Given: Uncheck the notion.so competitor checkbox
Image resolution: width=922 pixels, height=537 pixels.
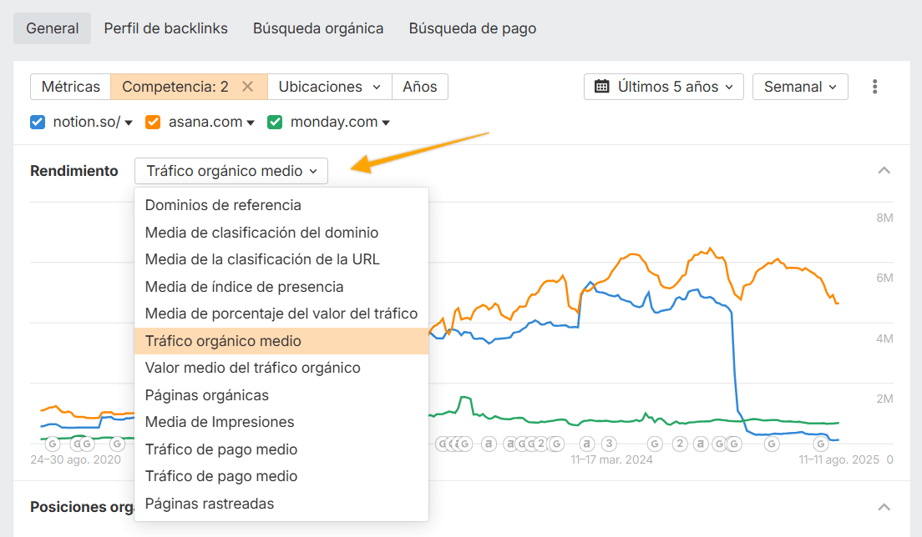Looking at the screenshot, I should (37, 121).
